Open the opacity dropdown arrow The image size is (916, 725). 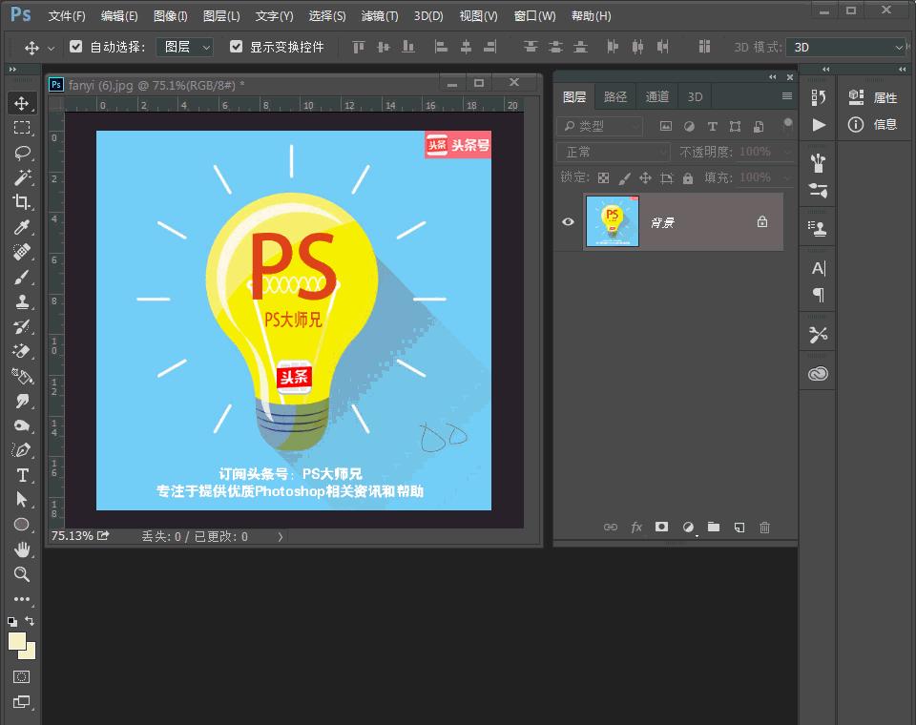click(787, 153)
